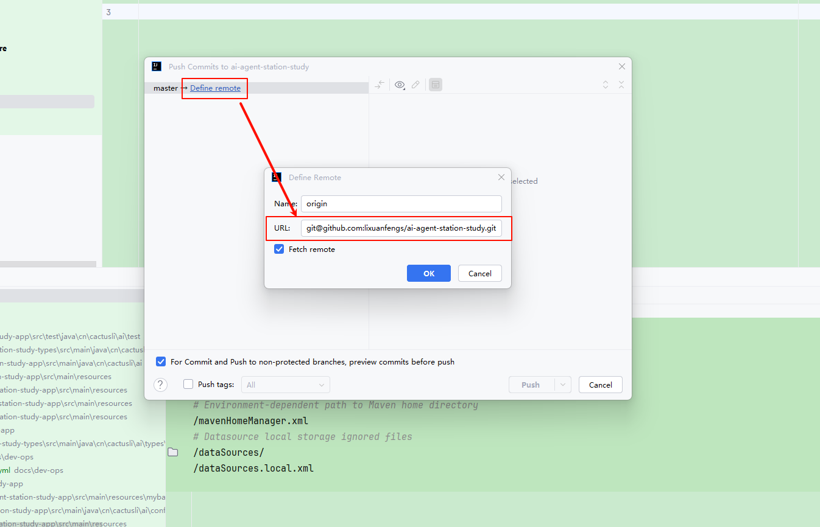Click the Collapse All arrows icon

[621, 85]
